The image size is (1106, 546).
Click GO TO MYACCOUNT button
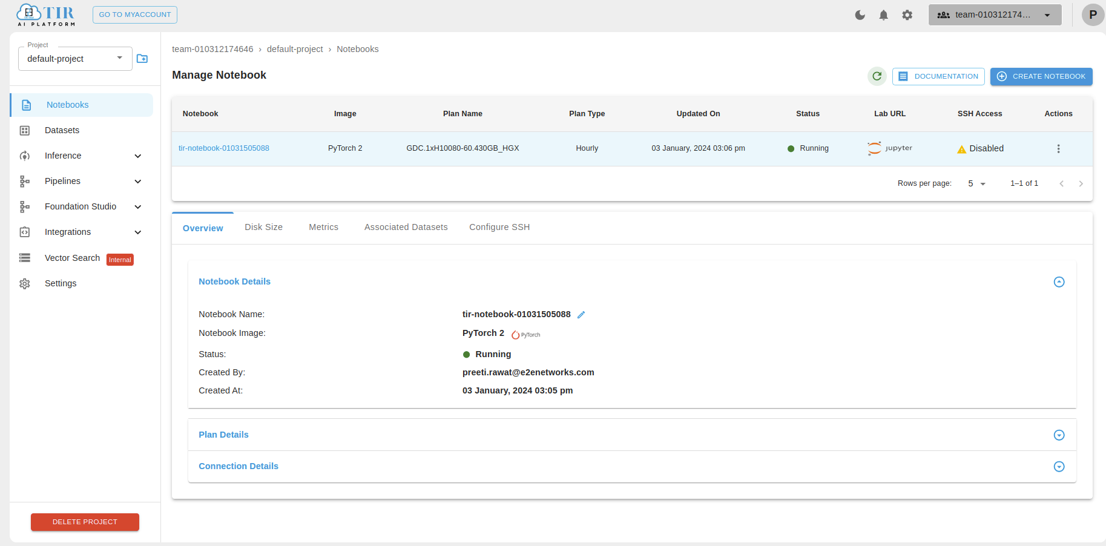[135, 15]
